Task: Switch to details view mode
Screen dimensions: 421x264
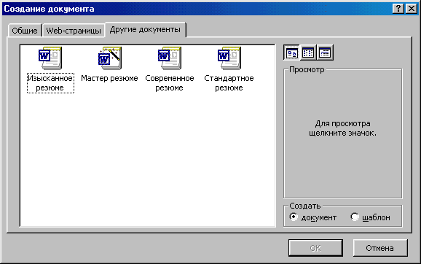Action: [325, 53]
